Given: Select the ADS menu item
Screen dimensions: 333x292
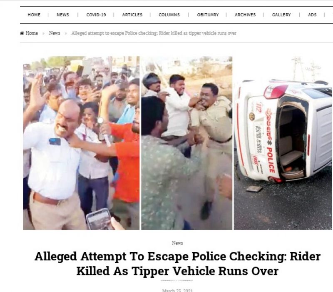Looking at the screenshot, I should 312,15.
